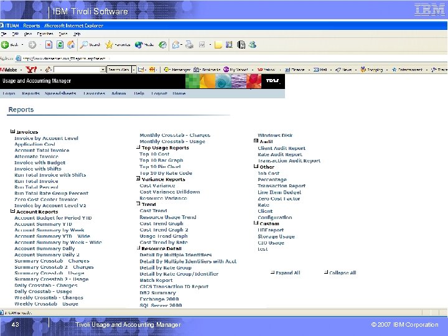The width and height of the screenshot is (448, 336).
Task: Open Admin in the ITUAM navigation bar
Action: pos(119,93)
